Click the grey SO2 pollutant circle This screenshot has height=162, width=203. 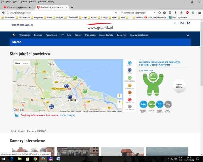point(168,104)
